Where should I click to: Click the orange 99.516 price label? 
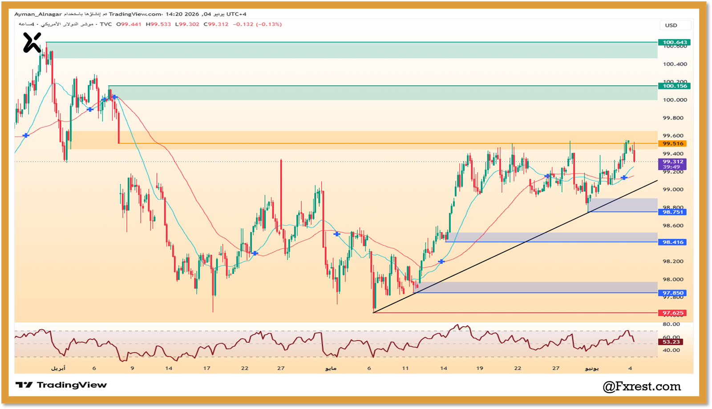point(672,143)
